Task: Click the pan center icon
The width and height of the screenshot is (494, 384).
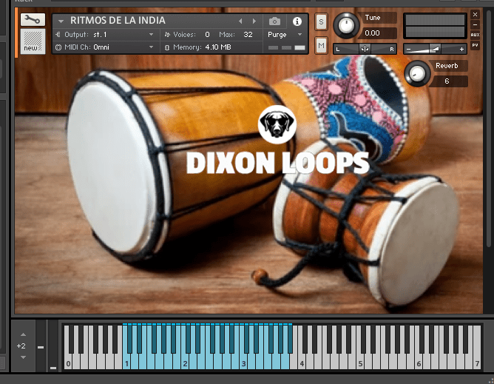Action: (365, 49)
